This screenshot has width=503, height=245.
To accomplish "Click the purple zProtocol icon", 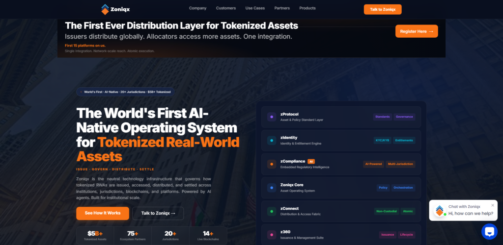I will coord(272,117).
